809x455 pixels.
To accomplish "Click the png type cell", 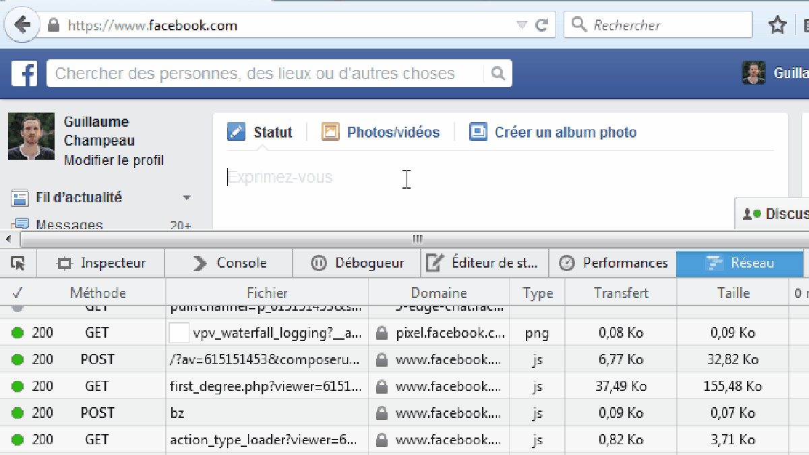I will [x=537, y=332].
